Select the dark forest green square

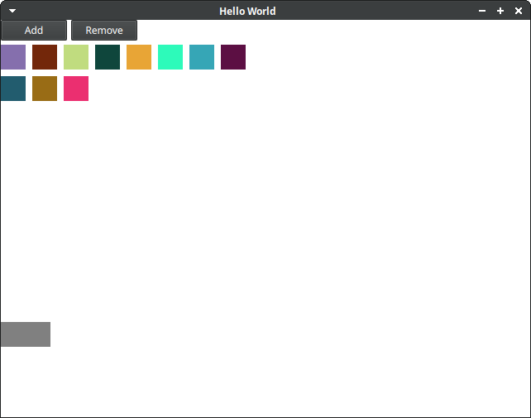coord(108,57)
